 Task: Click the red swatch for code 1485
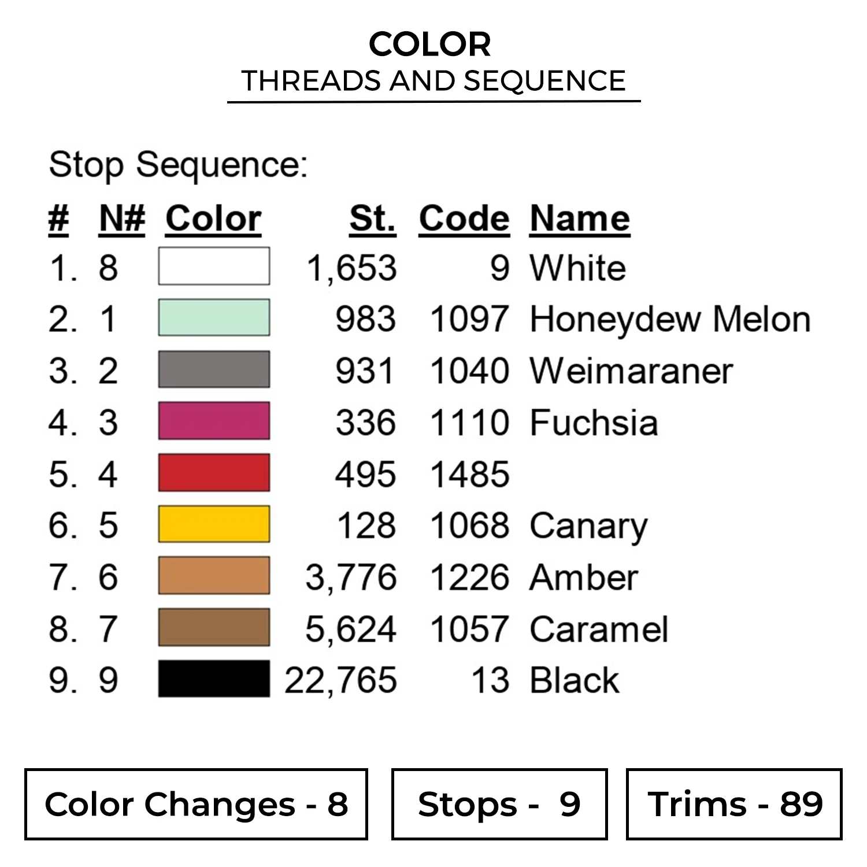pyautogui.click(x=214, y=473)
